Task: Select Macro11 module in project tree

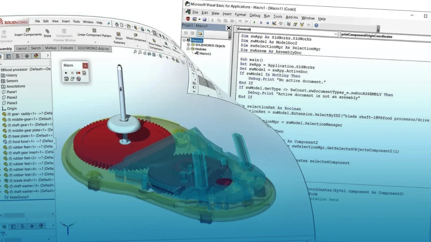Action: (203, 53)
